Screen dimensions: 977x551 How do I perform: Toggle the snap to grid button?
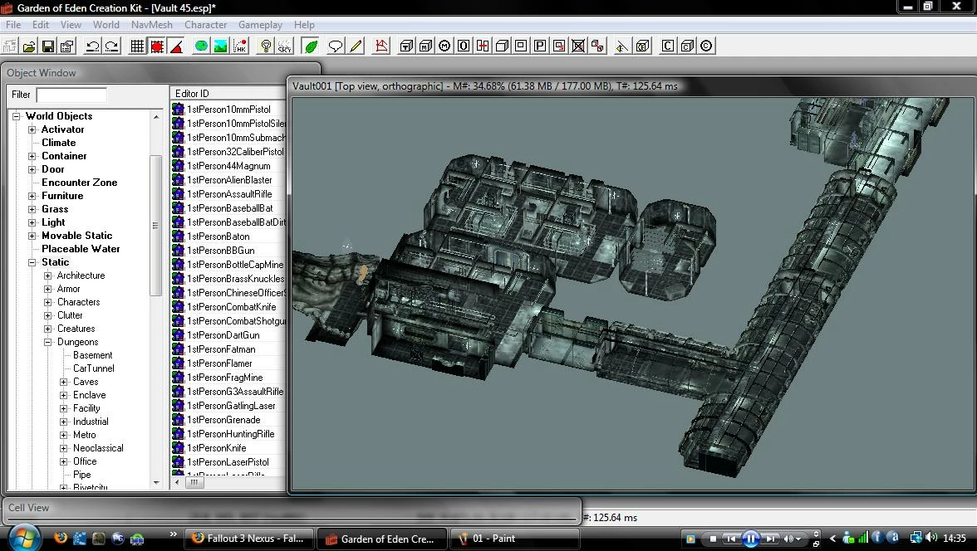(137, 46)
